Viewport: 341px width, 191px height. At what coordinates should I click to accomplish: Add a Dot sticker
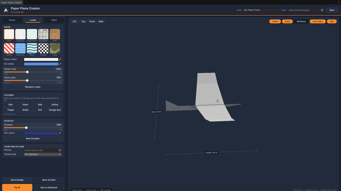tap(40, 110)
